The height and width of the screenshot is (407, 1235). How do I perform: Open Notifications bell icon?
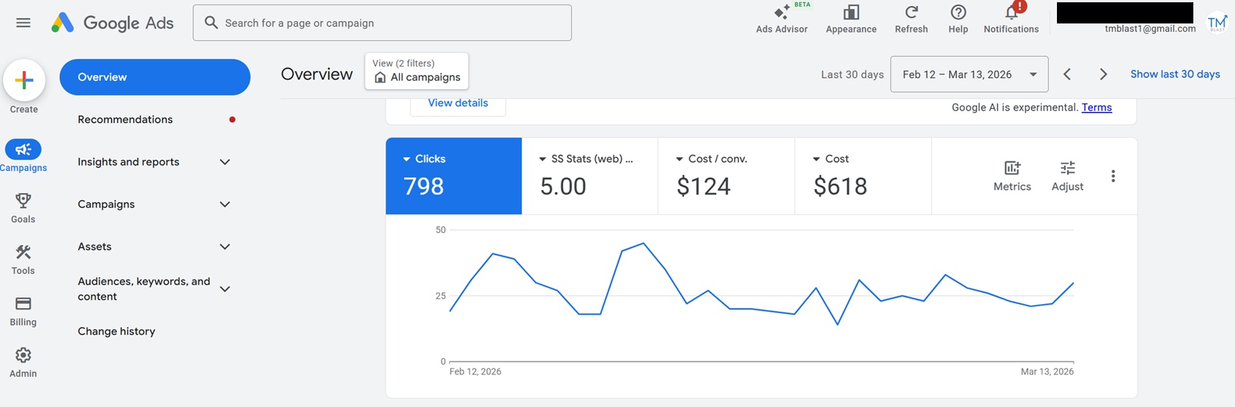1011,13
